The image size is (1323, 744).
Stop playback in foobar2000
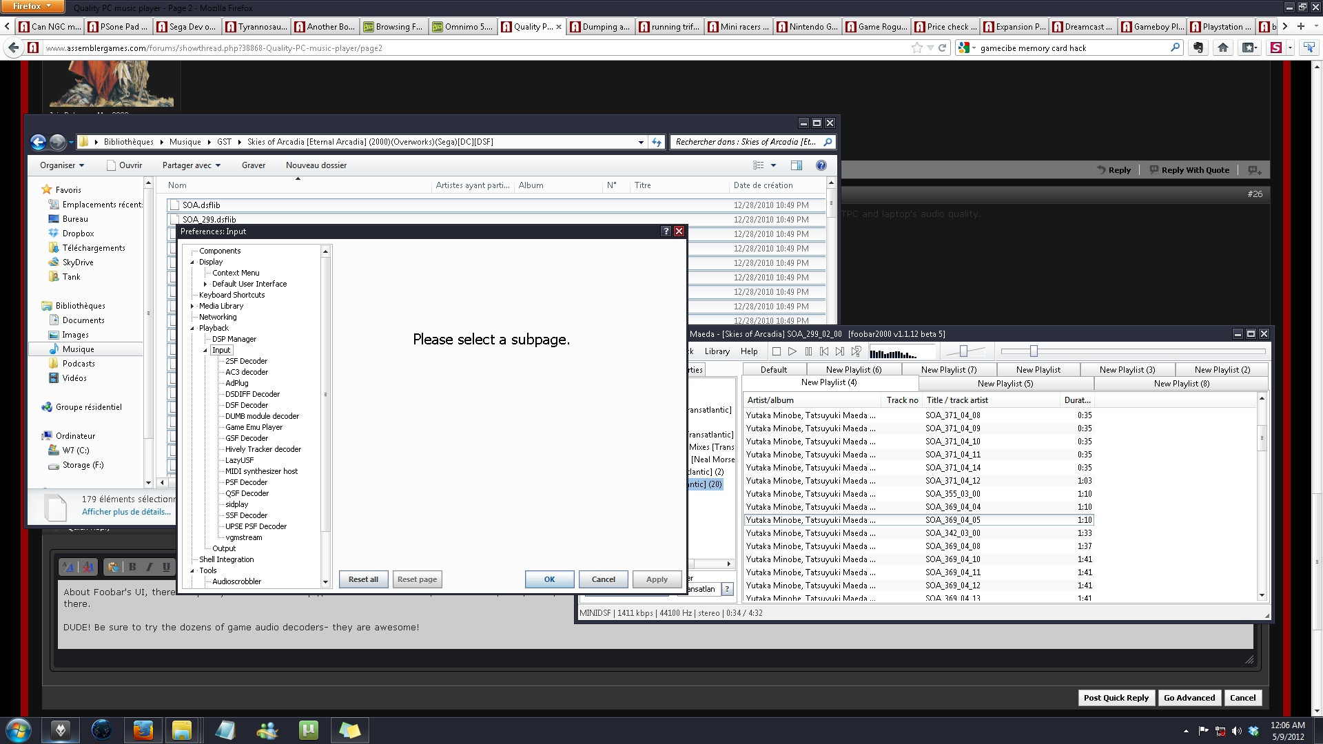coord(777,351)
